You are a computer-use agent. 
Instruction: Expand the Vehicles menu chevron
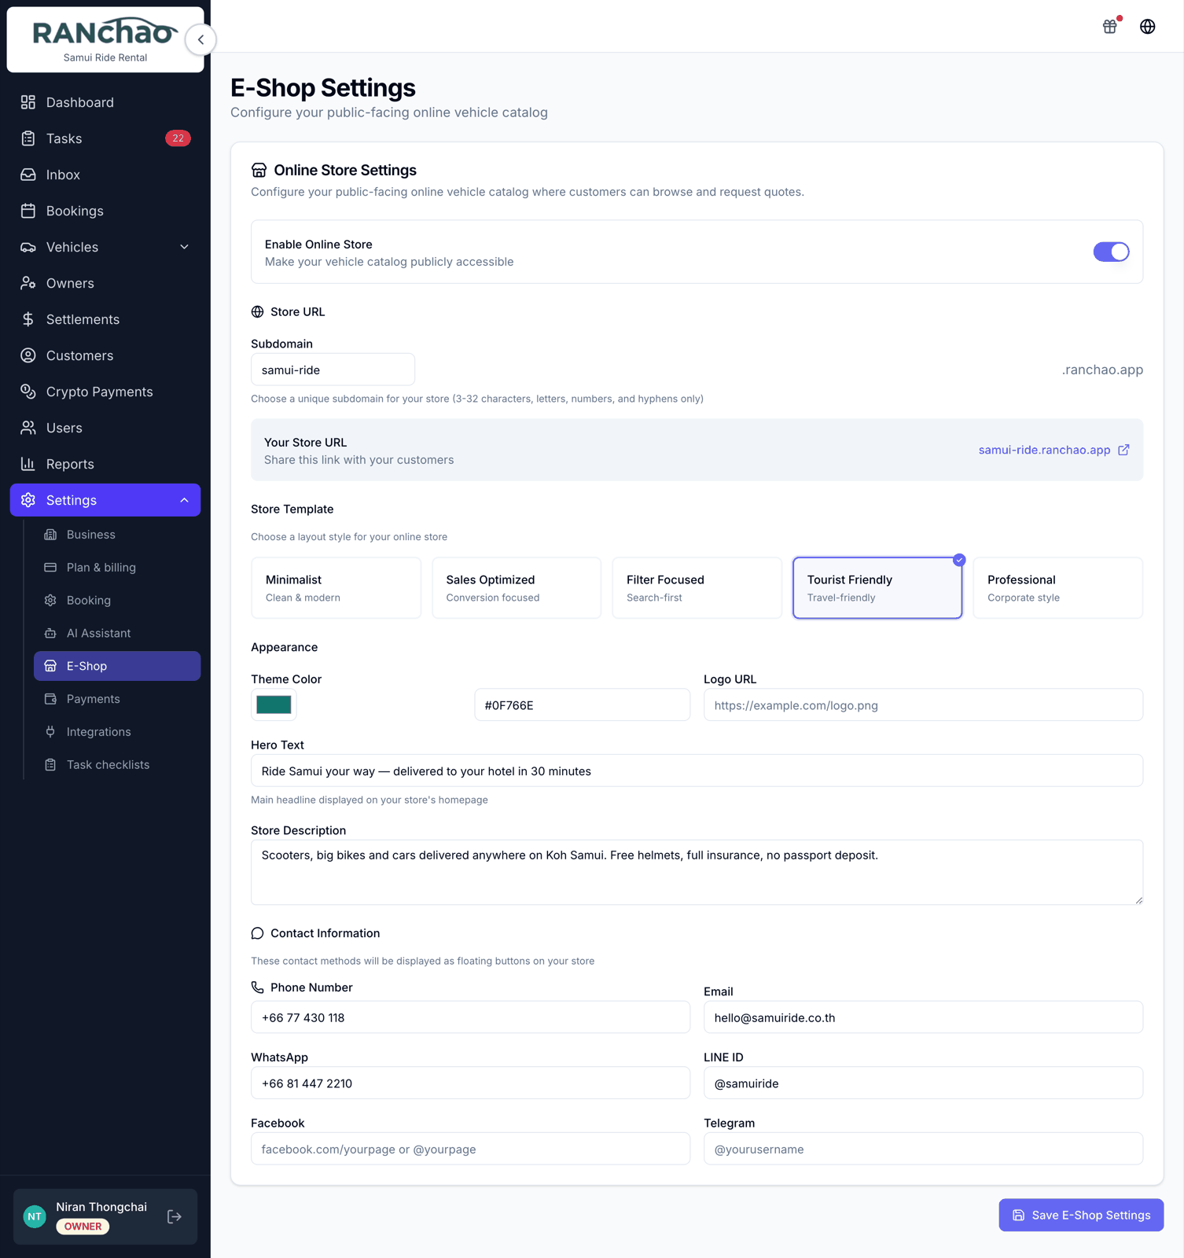185,247
